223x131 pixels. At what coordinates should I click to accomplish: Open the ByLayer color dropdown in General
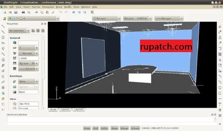(28, 53)
